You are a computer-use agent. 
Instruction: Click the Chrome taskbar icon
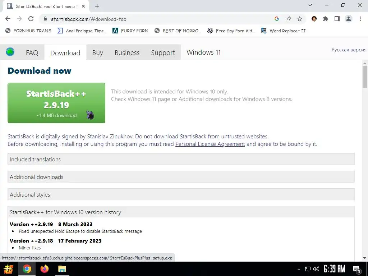(x=27, y=269)
